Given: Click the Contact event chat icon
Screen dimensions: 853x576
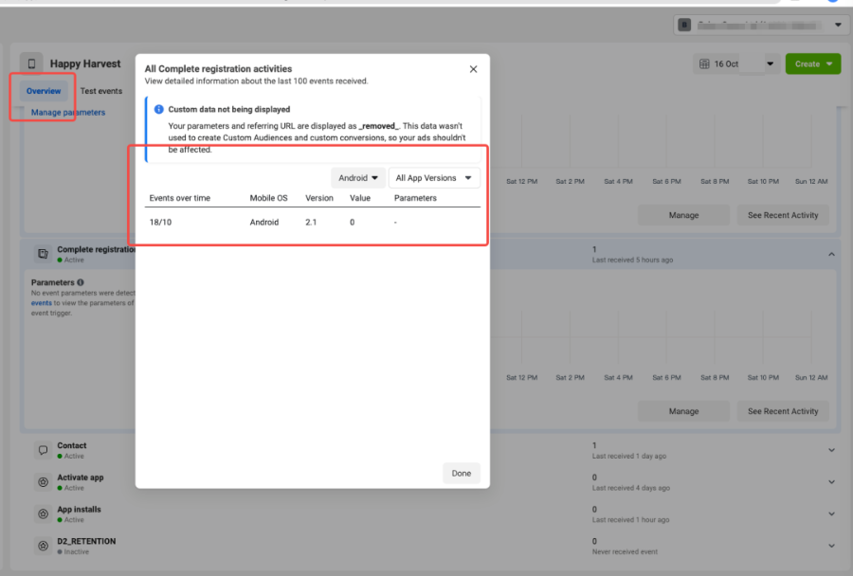Looking at the screenshot, I should coord(43,450).
